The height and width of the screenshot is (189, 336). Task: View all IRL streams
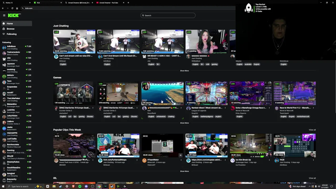click(312, 178)
